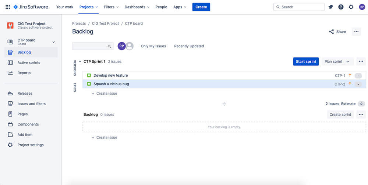Click the Add item icon
This screenshot has width=368, height=185.
pos(10,135)
